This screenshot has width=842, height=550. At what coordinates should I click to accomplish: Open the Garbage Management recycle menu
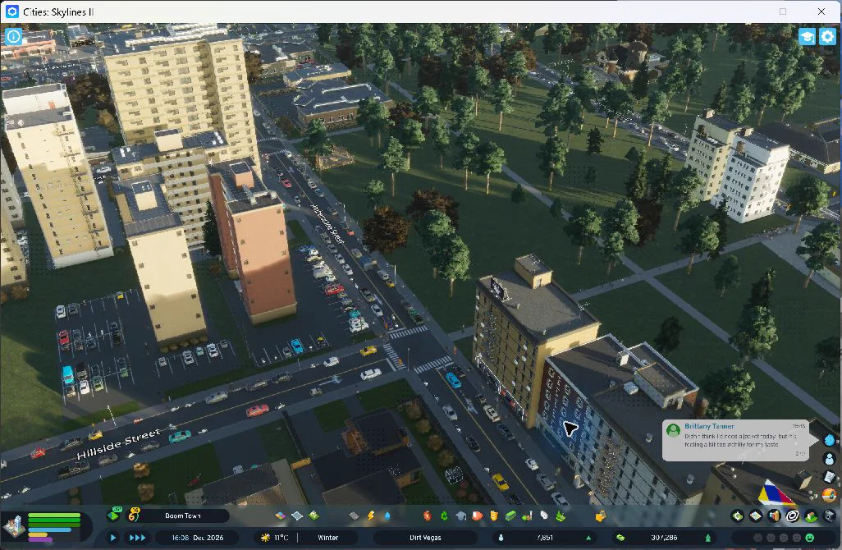pyautogui.click(x=444, y=516)
